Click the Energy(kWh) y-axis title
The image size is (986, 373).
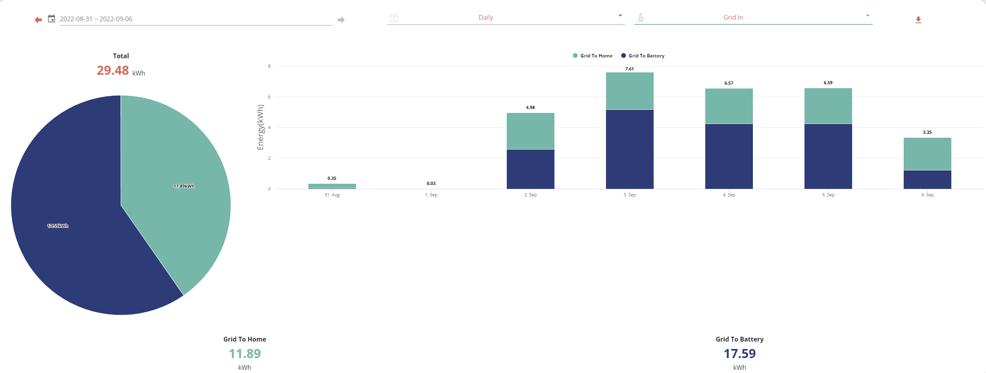point(261,127)
